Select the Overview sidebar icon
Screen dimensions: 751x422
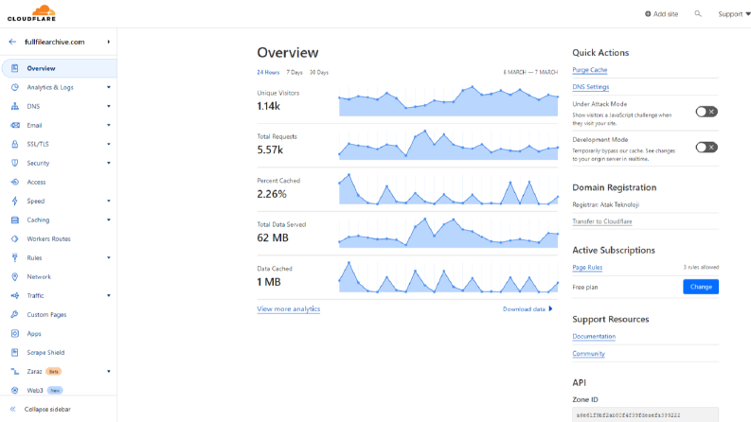pos(15,68)
